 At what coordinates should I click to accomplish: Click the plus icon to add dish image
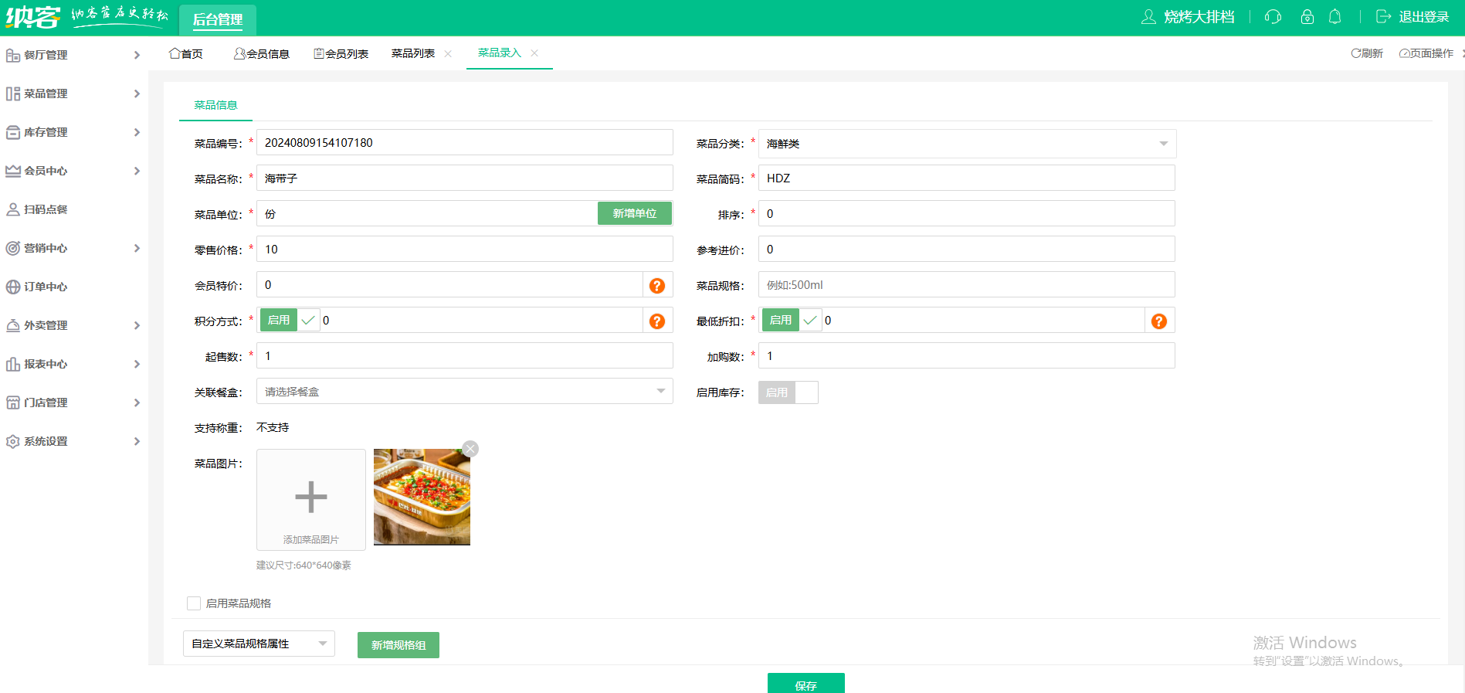coord(311,497)
